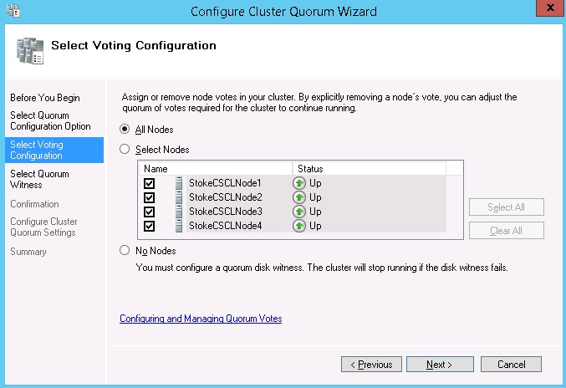Go to Select Quorum Configuration Option step

pos(50,120)
